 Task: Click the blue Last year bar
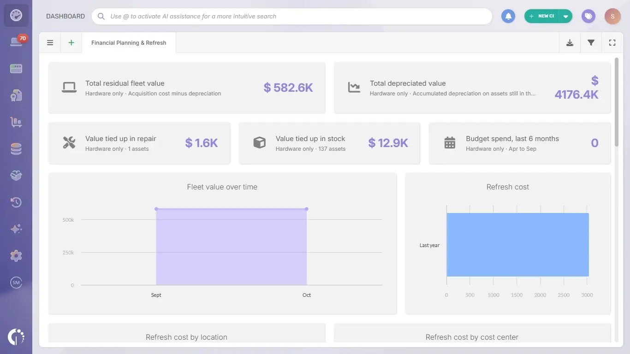point(517,245)
